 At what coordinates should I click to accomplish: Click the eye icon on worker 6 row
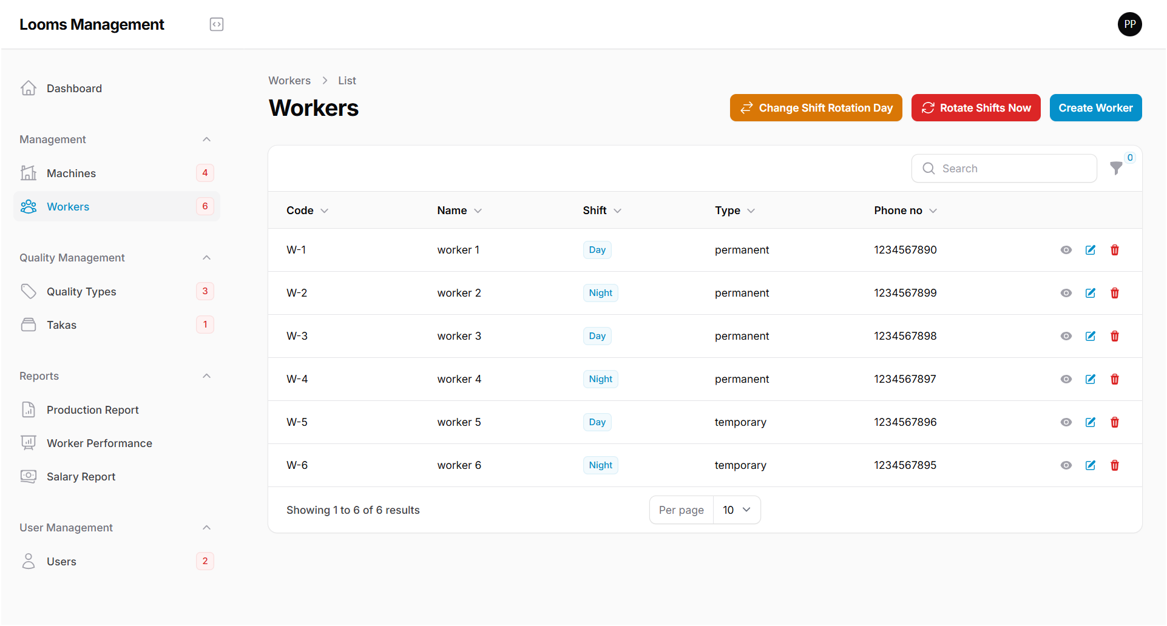click(x=1066, y=465)
